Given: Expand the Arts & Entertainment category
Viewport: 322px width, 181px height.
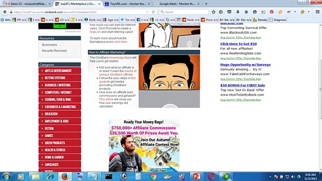Looking at the screenshot, I should tap(60, 71).
